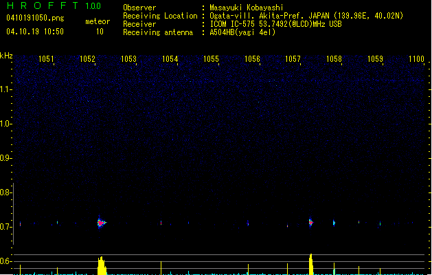This screenshot has height=275, width=432.
Task: Click the tall yellow power peak below 1052
Action: tap(101, 267)
